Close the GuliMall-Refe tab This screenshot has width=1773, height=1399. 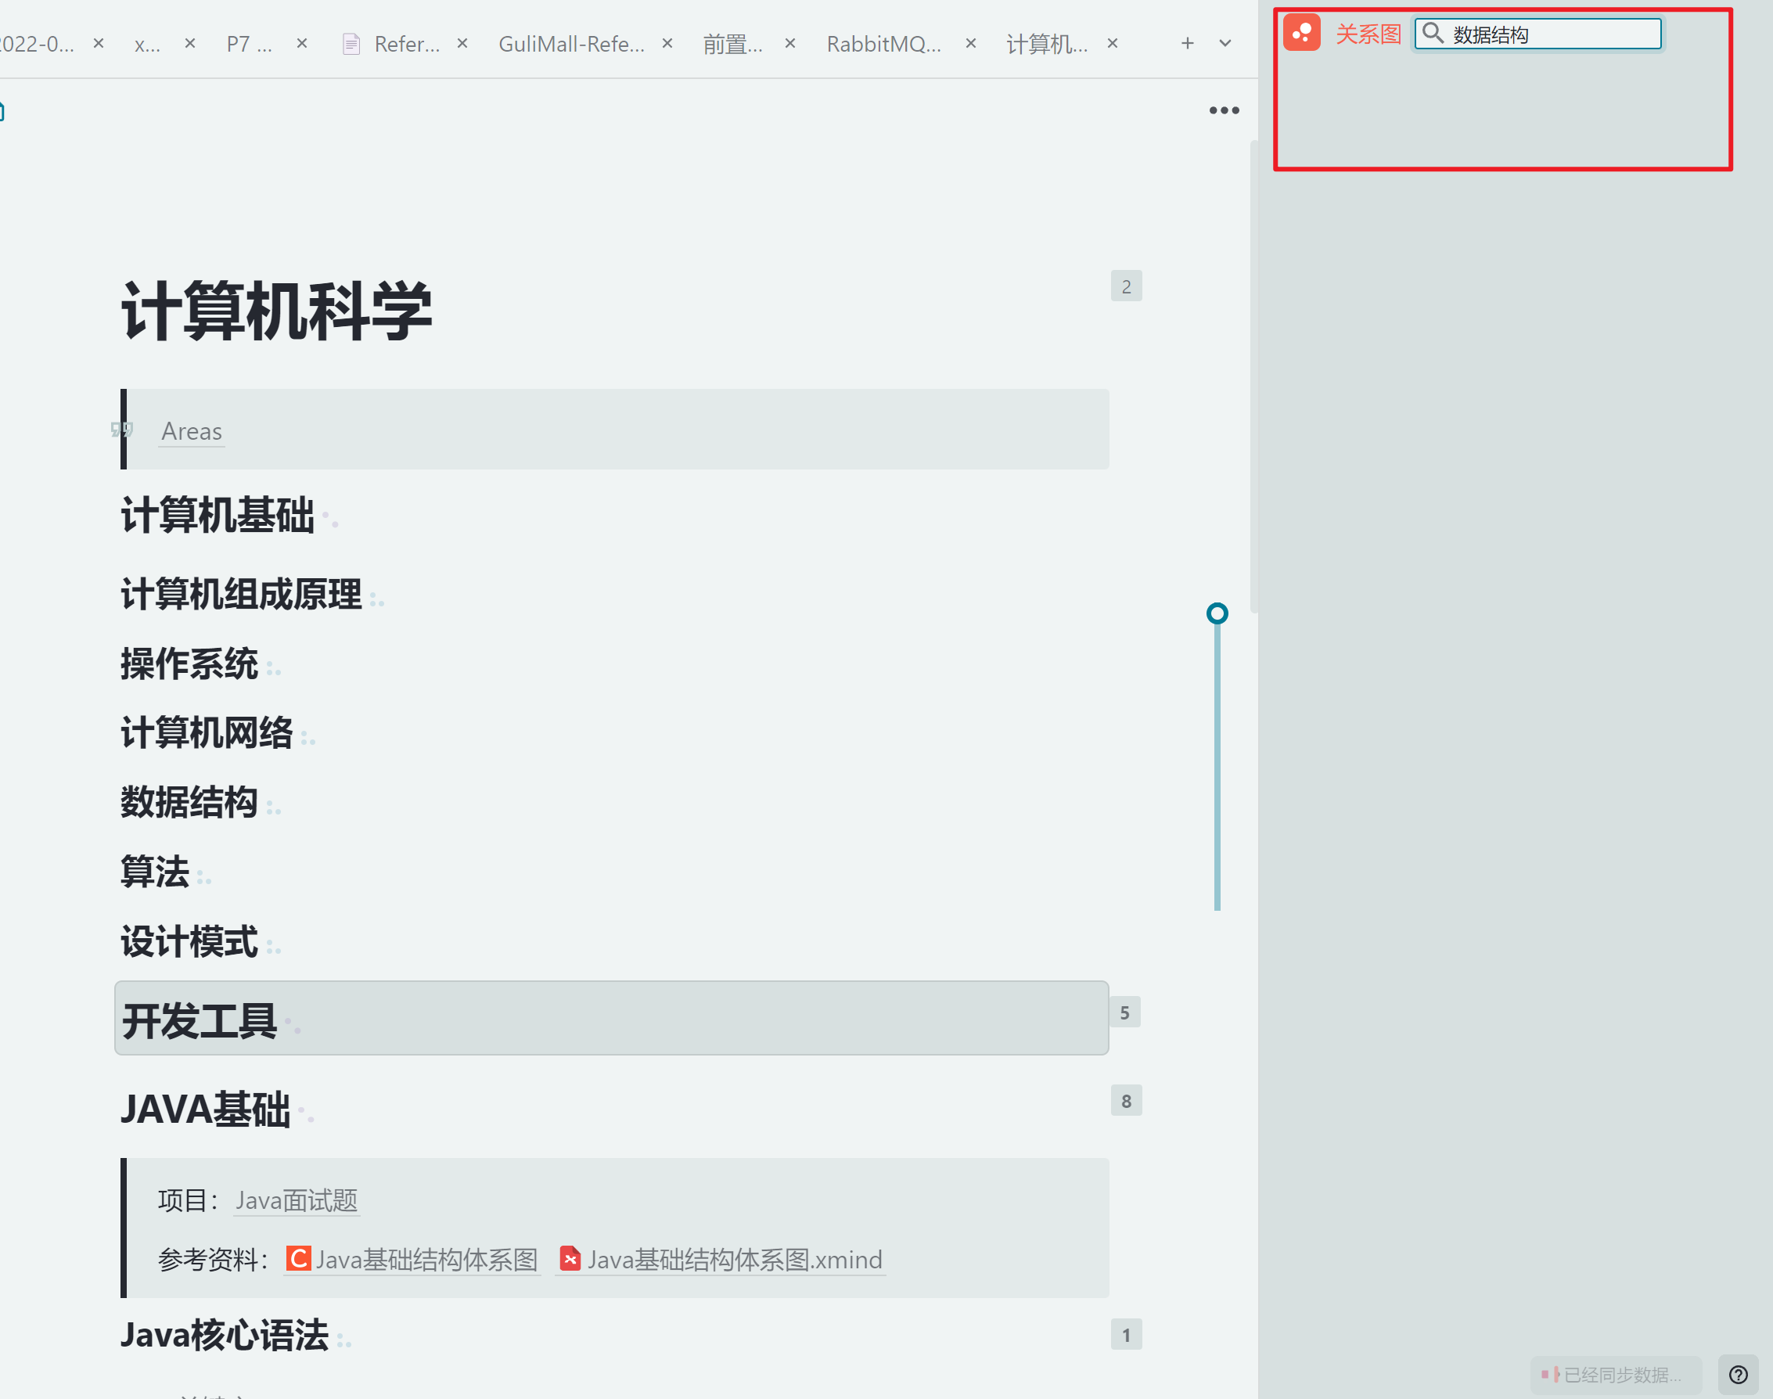coord(667,43)
